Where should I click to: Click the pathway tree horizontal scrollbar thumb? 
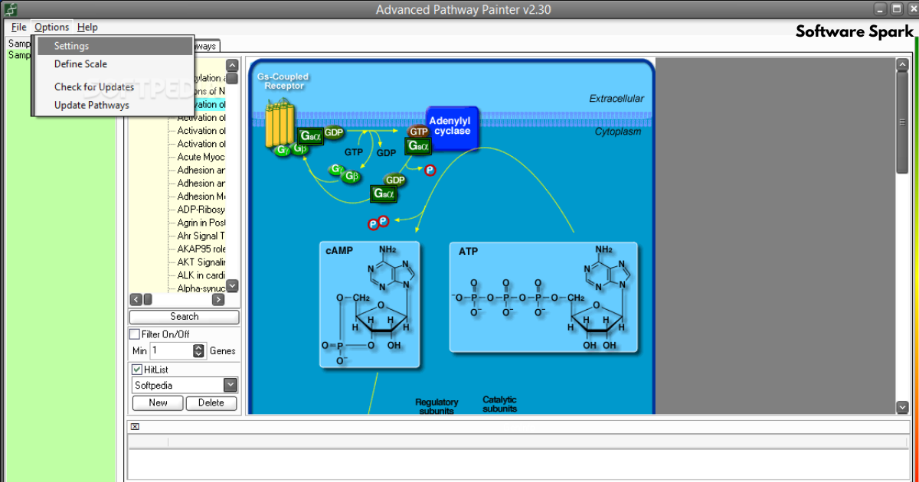(148, 299)
